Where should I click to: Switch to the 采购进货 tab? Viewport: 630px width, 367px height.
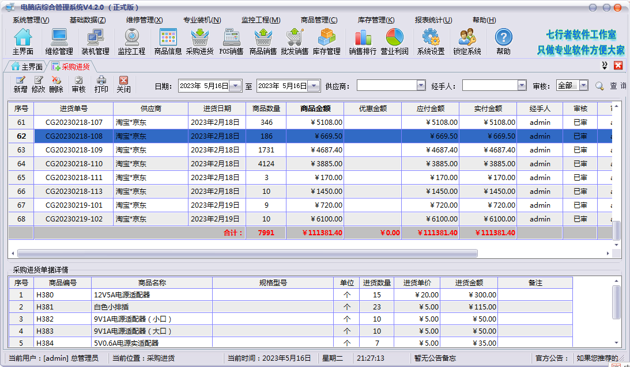[71, 67]
